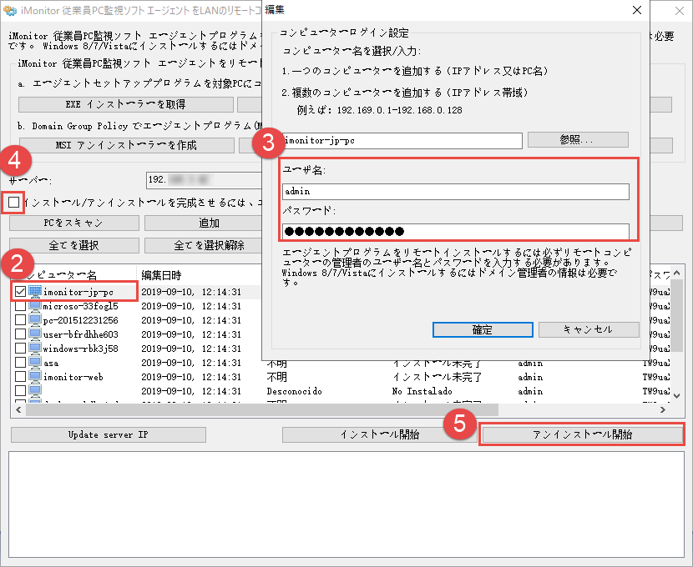This screenshot has width=693, height=567.
Task: Select the microso-33fogl5 row name
Action: point(81,306)
